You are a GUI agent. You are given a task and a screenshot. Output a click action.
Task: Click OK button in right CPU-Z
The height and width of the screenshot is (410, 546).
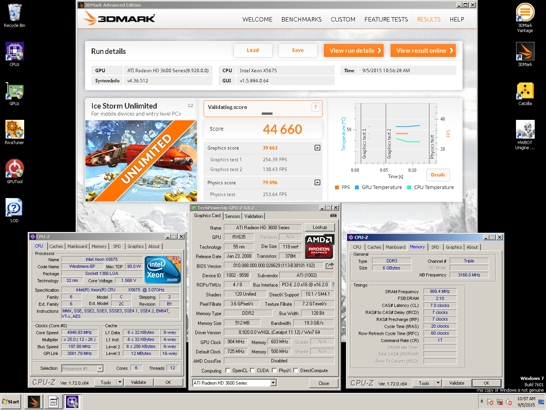click(x=486, y=383)
